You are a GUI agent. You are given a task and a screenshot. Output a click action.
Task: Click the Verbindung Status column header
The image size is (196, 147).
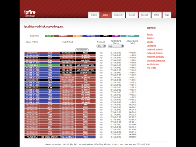point(116,42)
